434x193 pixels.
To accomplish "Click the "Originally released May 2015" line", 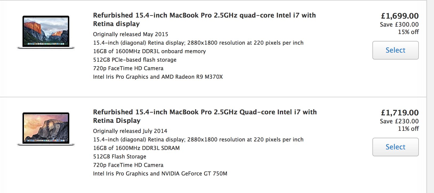I will tap(131, 34).
